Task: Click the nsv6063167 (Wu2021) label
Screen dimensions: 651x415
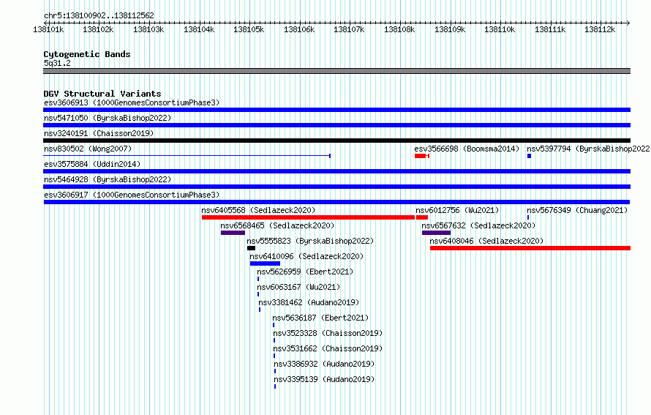Action: point(298,287)
